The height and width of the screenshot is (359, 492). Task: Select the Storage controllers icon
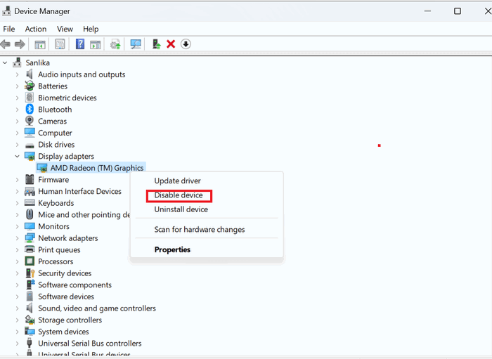pyautogui.click(x=30, y=320)
